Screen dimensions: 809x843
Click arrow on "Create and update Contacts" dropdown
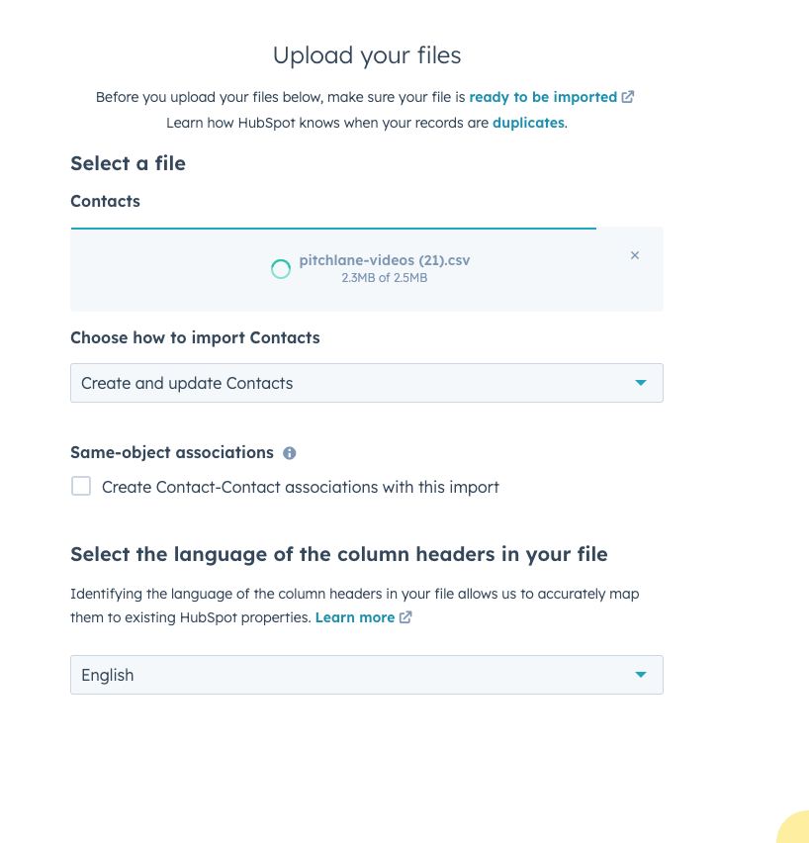(x=640, y=383)
